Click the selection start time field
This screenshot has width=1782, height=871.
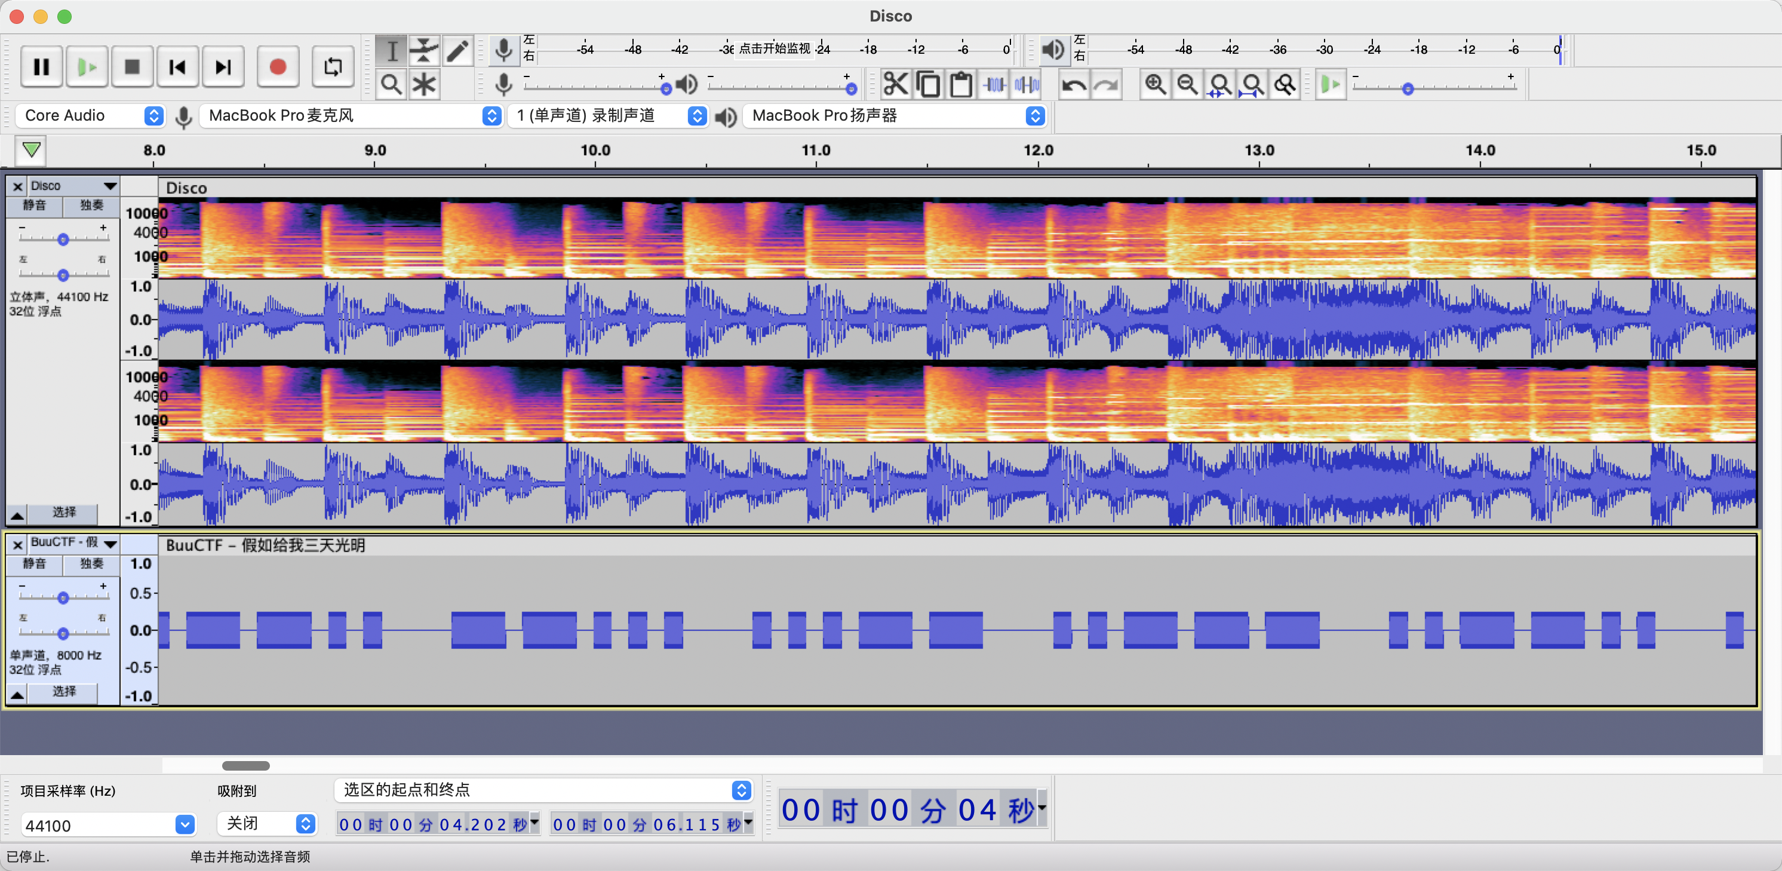click(x=438, y=824)
